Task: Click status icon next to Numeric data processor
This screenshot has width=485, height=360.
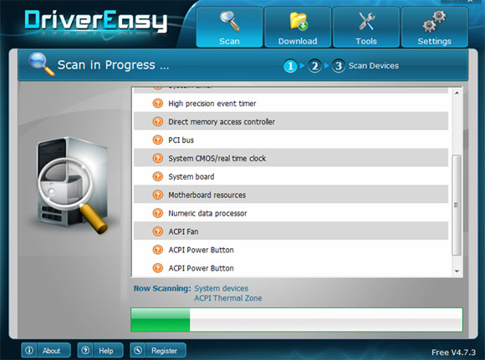Action: (x=158, y=213)
